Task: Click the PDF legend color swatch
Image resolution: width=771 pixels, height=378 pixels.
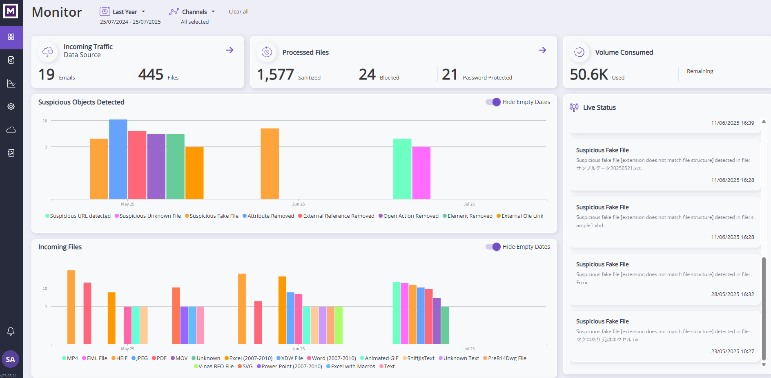Action: 154,358
